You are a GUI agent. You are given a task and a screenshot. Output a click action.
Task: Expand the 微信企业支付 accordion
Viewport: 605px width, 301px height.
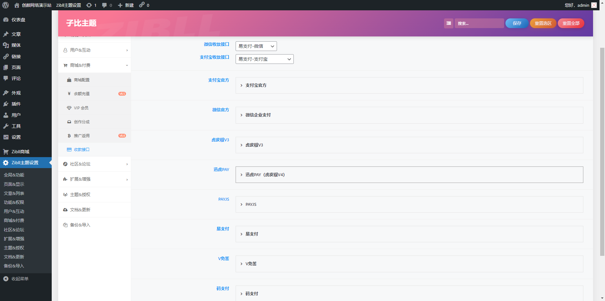(x=409, y=115)
